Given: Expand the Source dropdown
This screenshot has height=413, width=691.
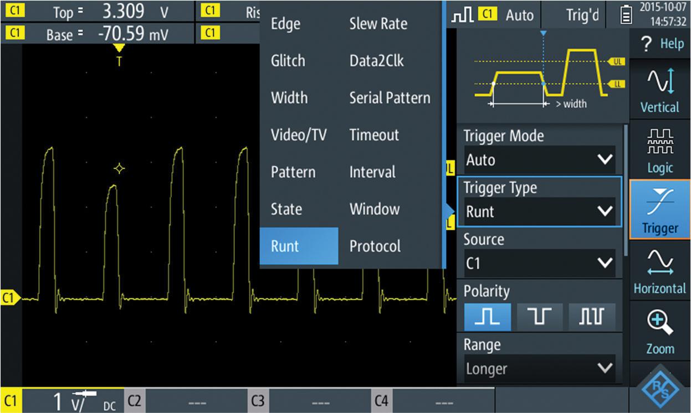Looking at the screenshot, I should [x=539, y=262].
